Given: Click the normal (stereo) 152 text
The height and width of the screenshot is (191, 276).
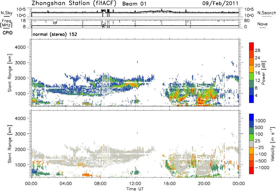Looking at the screenshot, I should [x=55, y=34].
